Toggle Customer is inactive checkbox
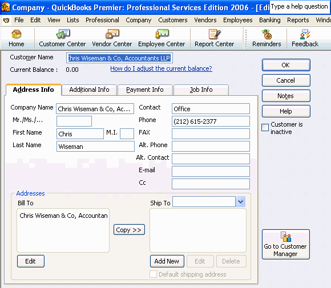Image resolution: width=331 pixels, height=288 pixels. 265,128
